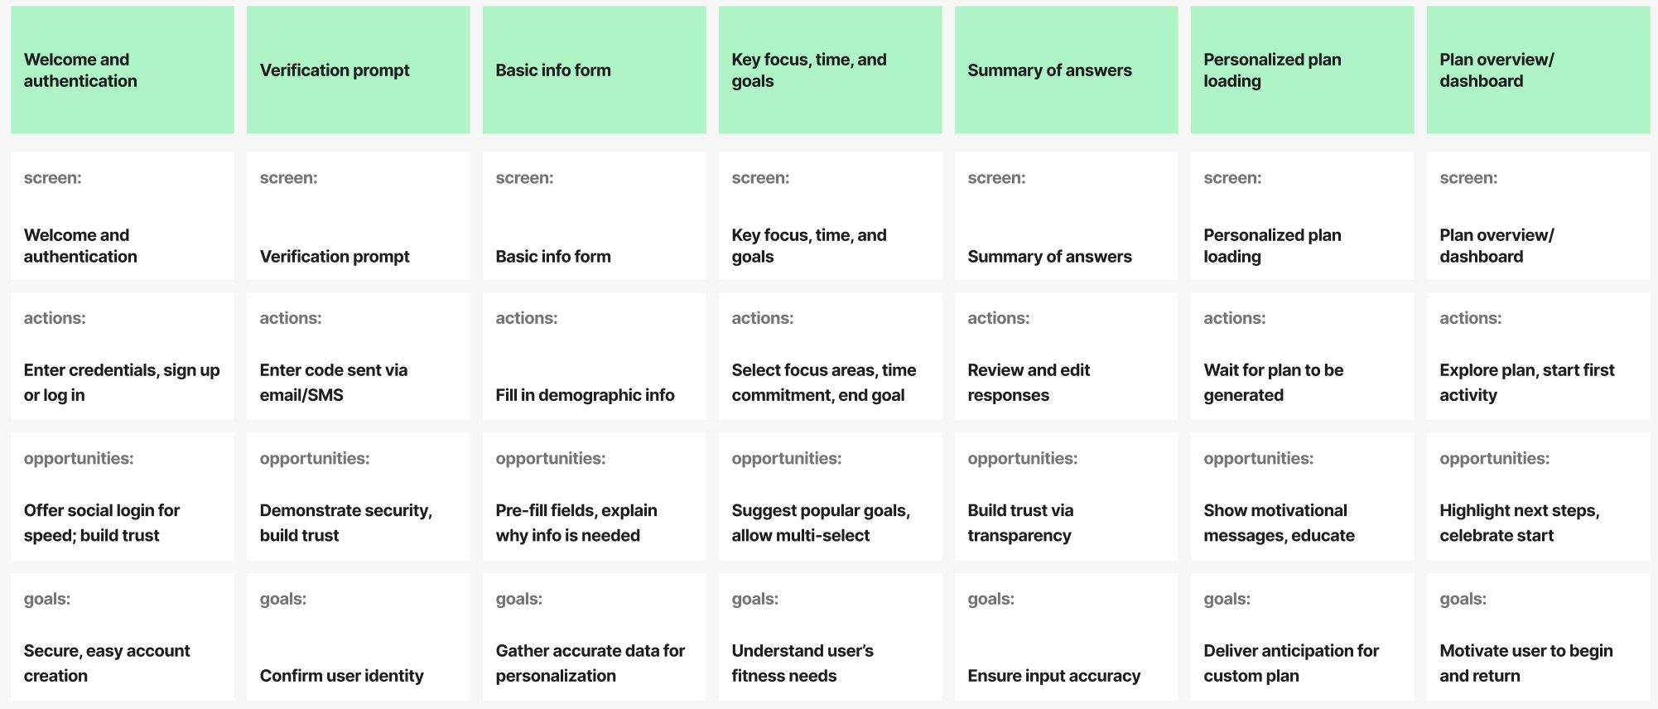The height and width of the screenshot is (709, 1658).
Task: Click the 'Fill in demographic info' actions card
Action: tap(594, 356)
